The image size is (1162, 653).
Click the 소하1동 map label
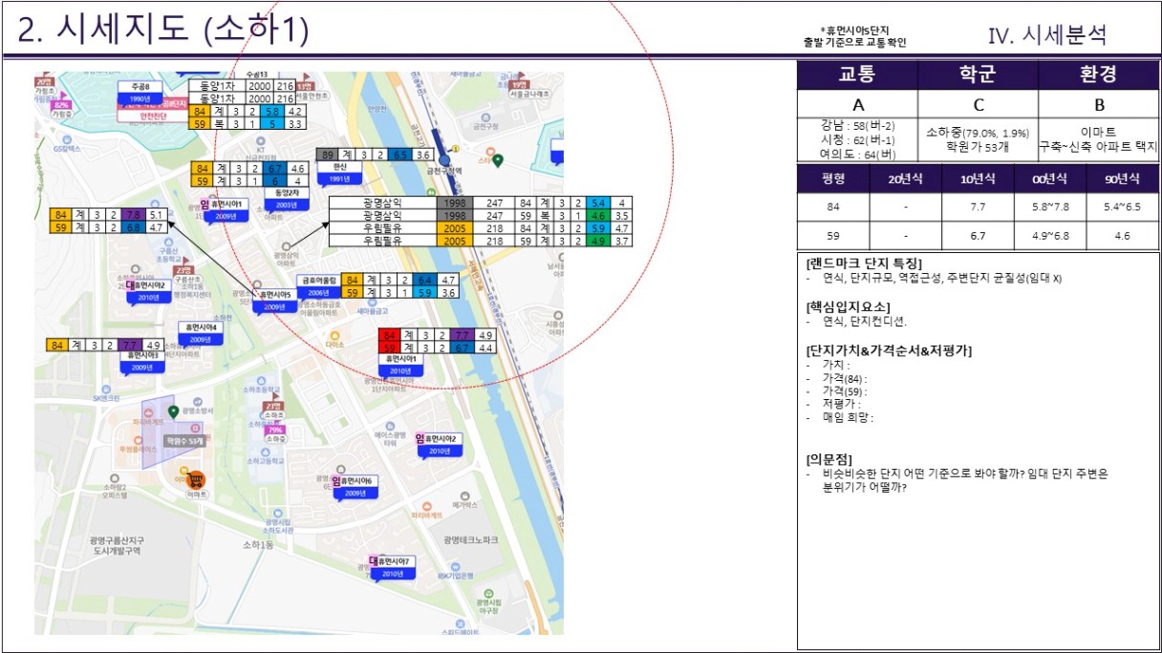(x=256, y=544)
